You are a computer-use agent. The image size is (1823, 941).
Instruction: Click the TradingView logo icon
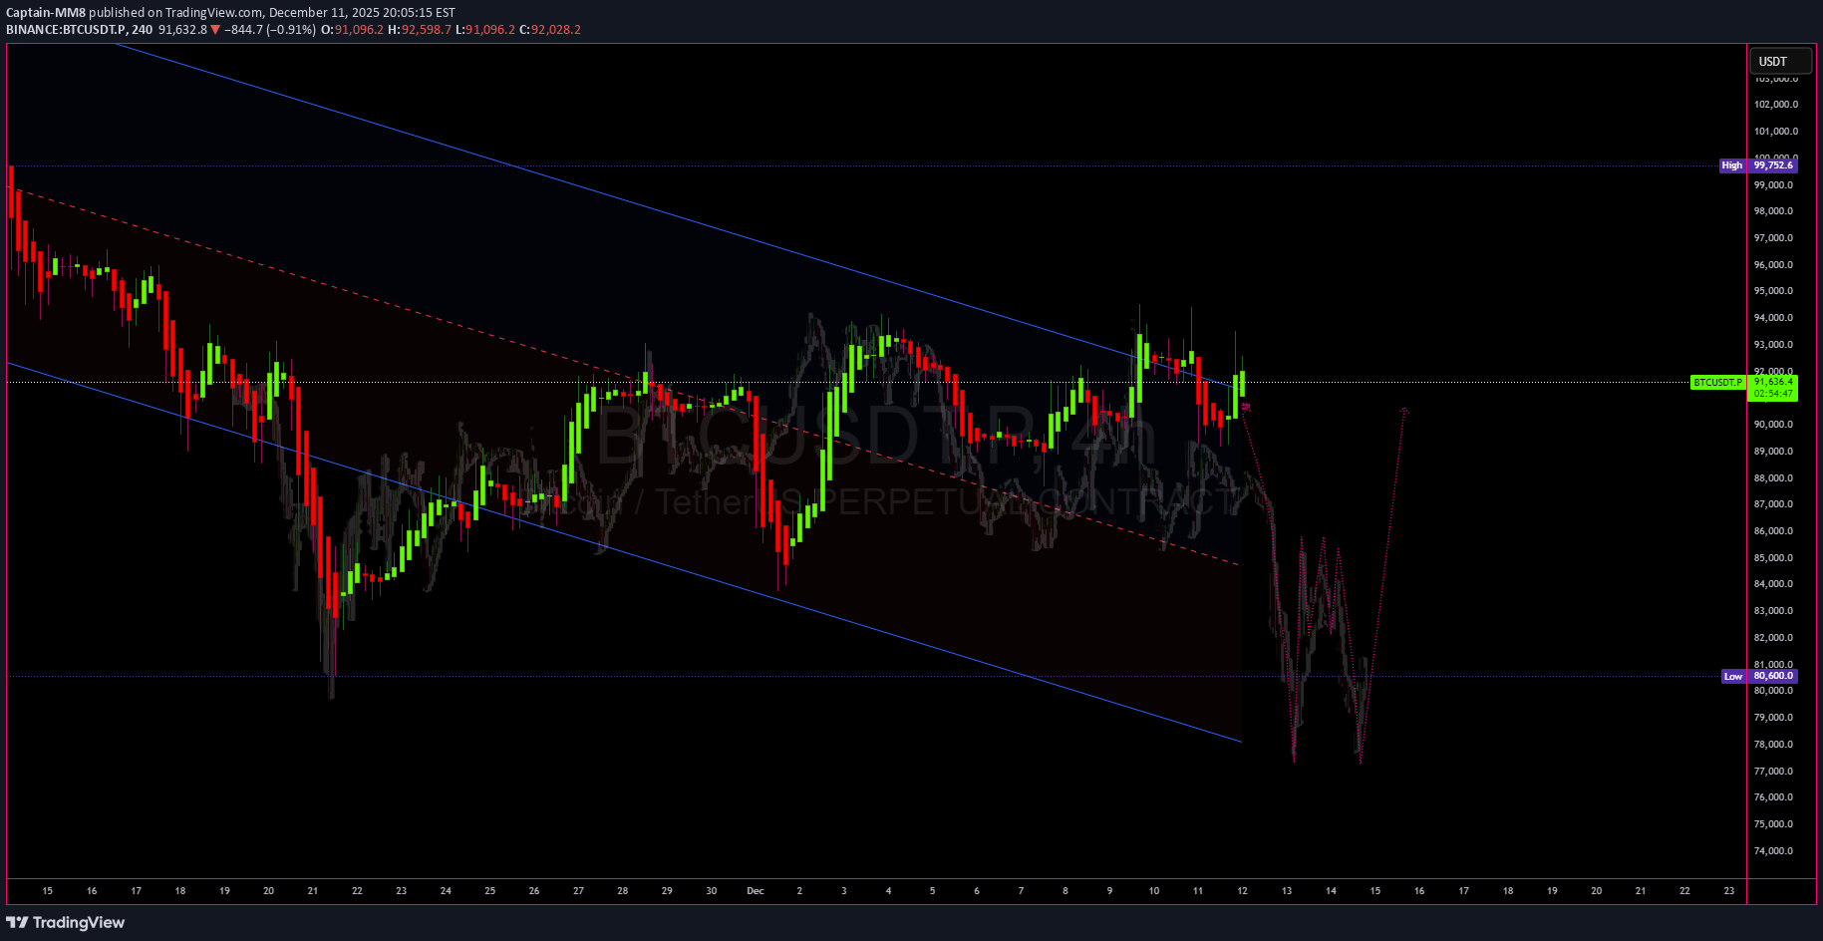click(x=17, y=922)
